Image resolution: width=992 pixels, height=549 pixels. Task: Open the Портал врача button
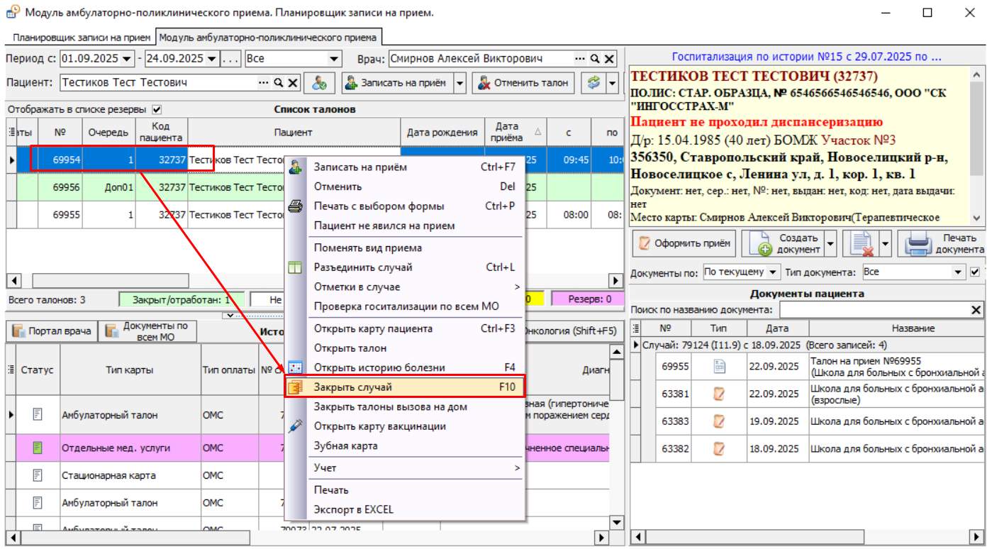point(52,331)
